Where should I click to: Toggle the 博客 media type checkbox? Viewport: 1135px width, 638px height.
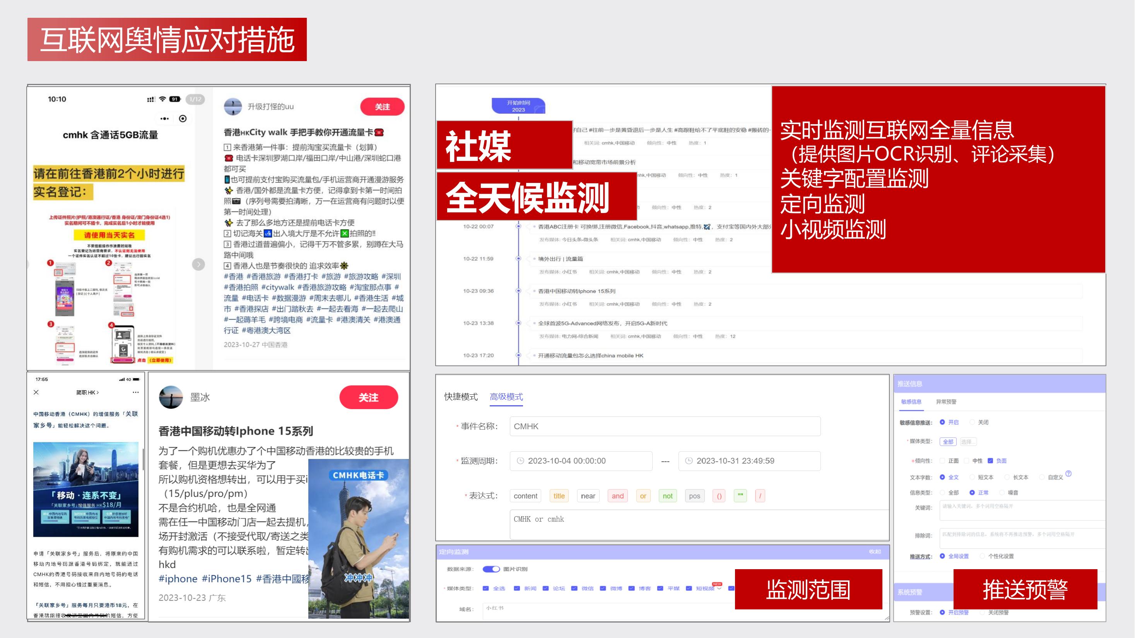(631, 588)
